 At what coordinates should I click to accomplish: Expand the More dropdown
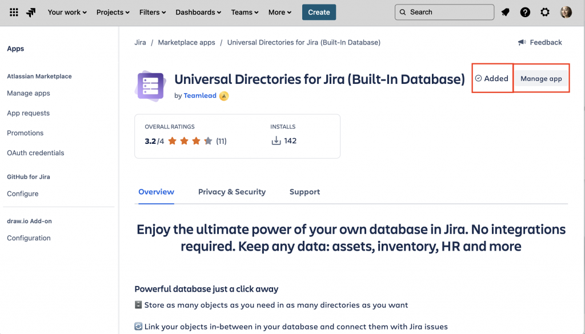[280, 13]
